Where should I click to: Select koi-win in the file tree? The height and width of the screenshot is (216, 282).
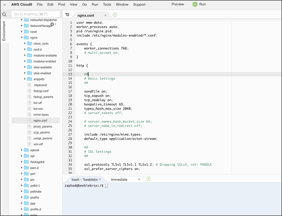click(38, 109)
